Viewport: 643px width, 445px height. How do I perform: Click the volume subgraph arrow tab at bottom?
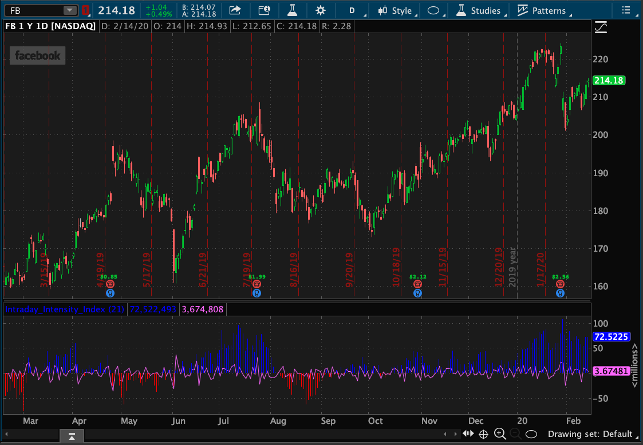[72, 435]
